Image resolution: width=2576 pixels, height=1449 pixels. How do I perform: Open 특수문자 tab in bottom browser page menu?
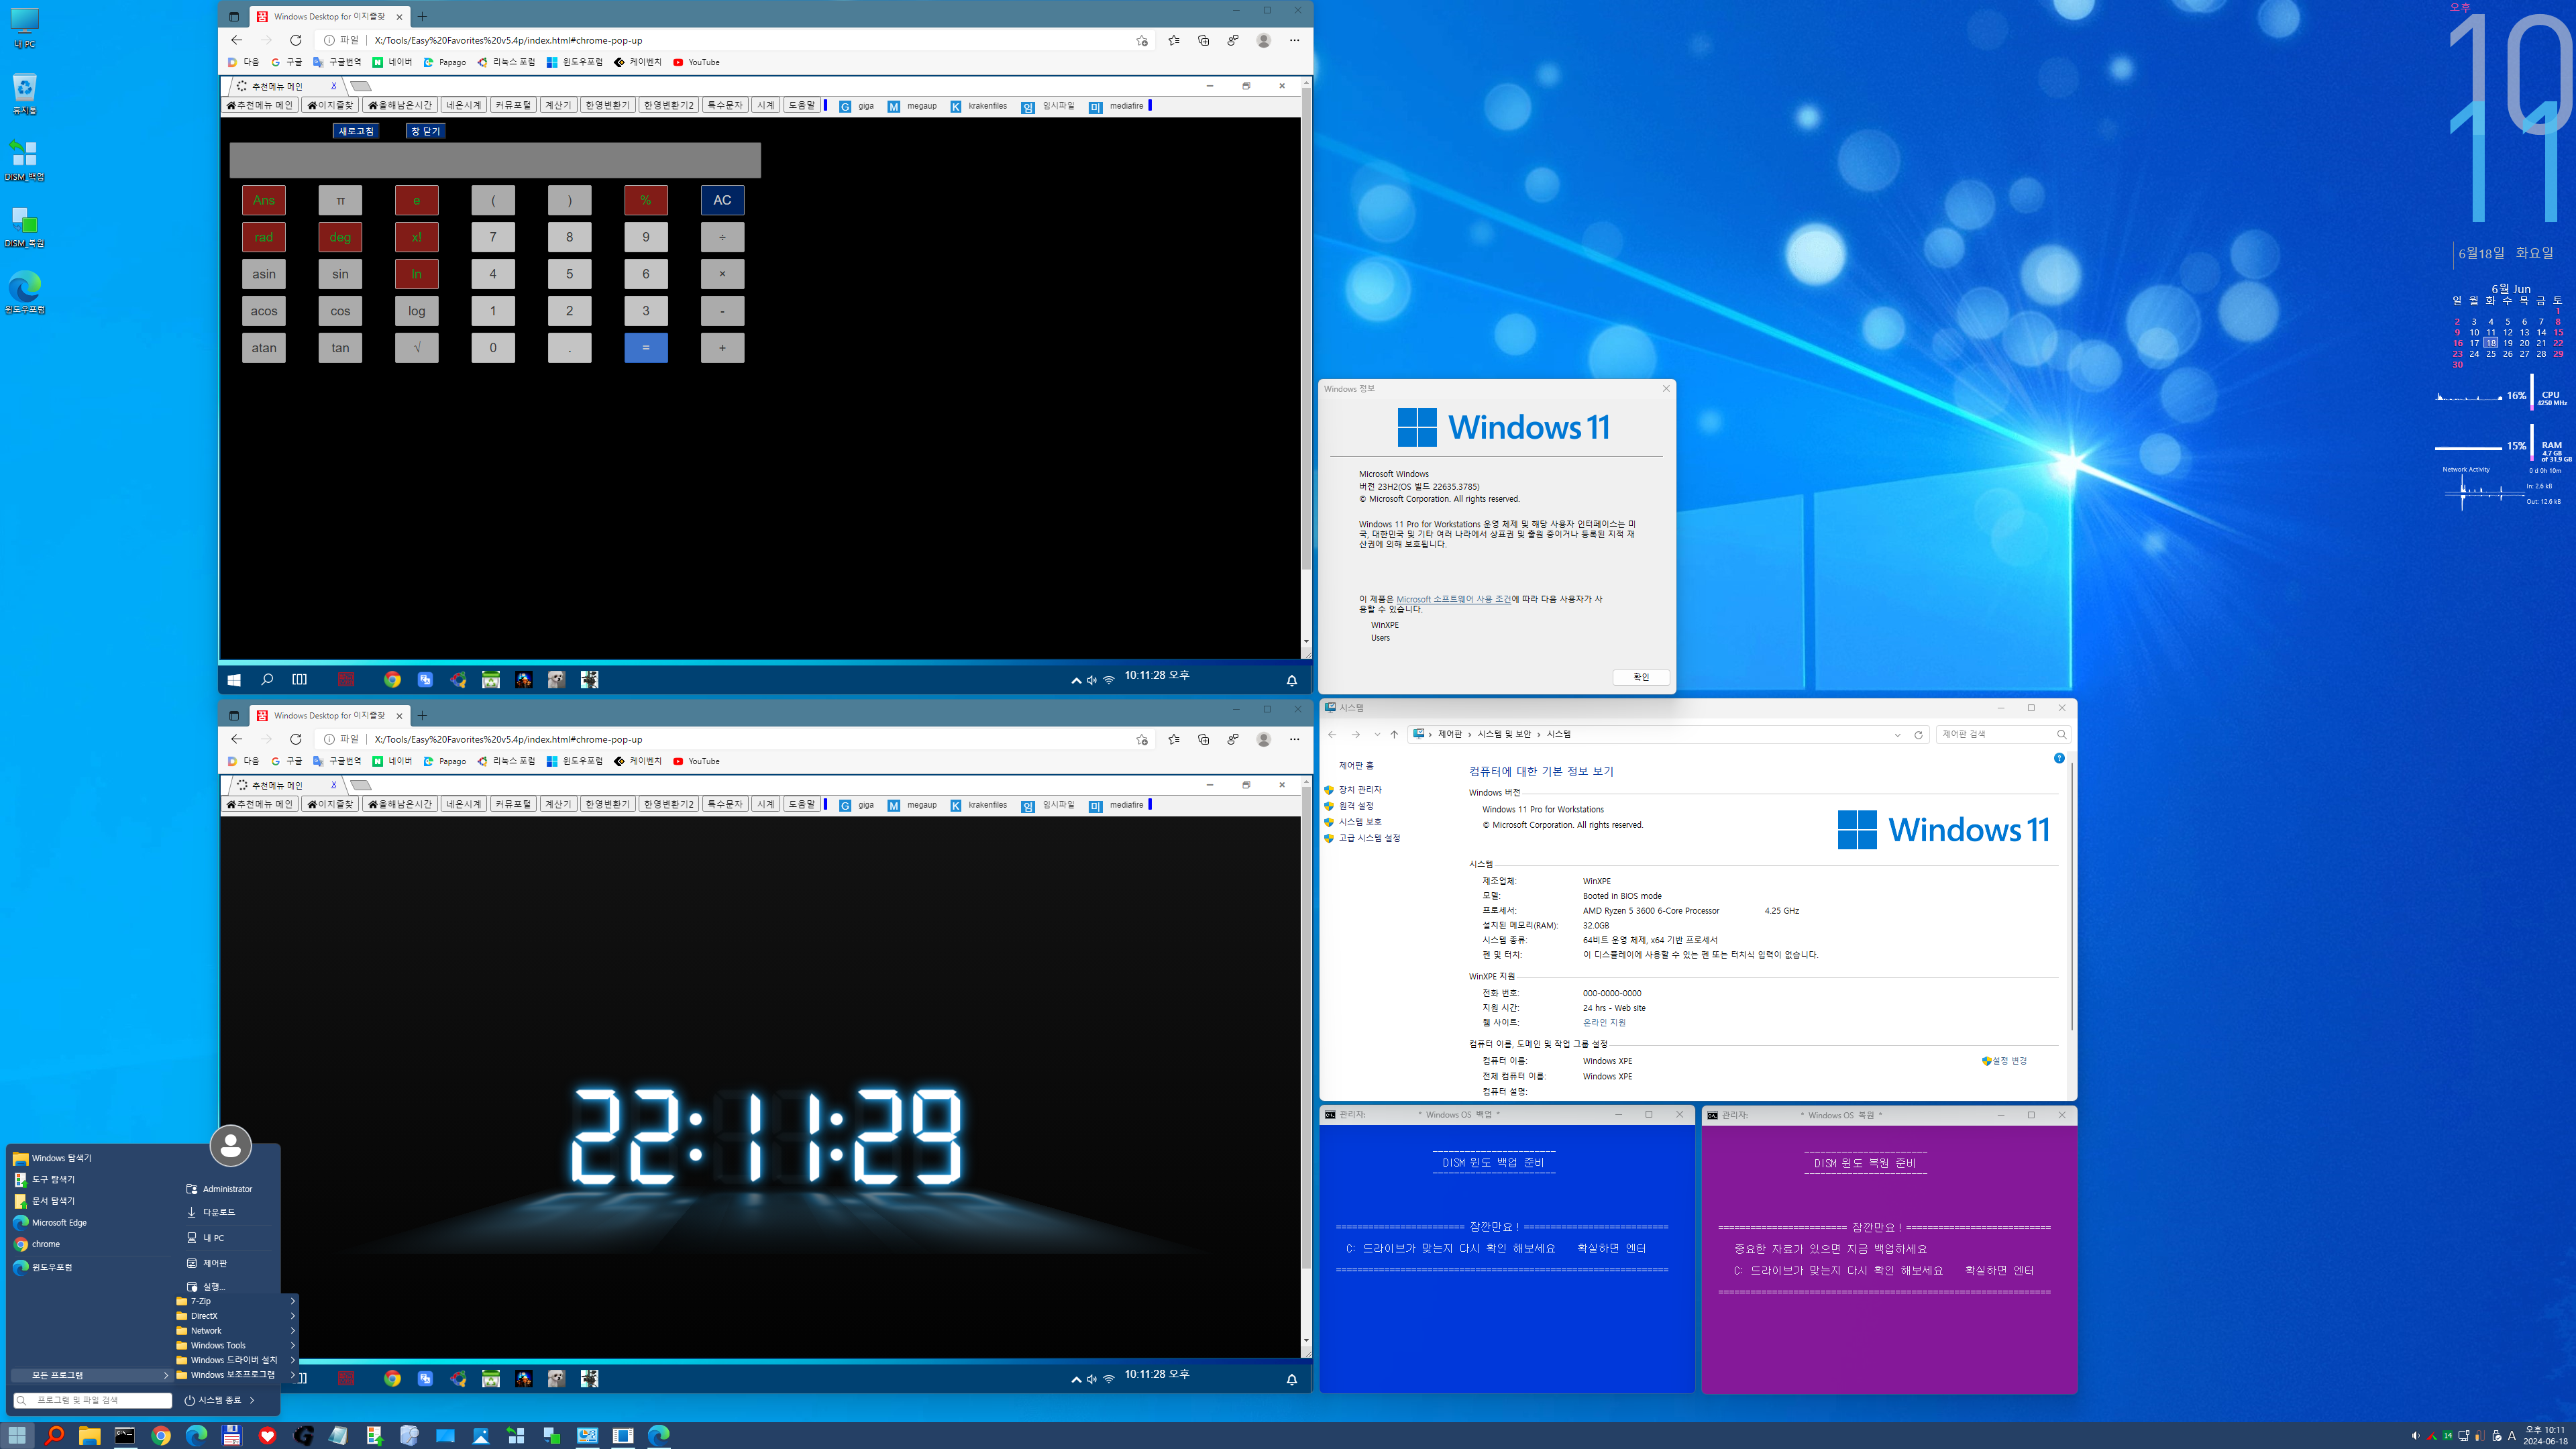pyautogui.click(x=724, y=804)
